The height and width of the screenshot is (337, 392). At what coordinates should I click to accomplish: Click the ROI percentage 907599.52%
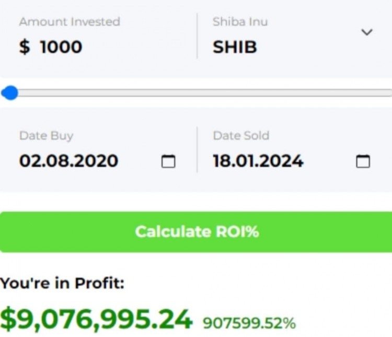tap(249, 323)
